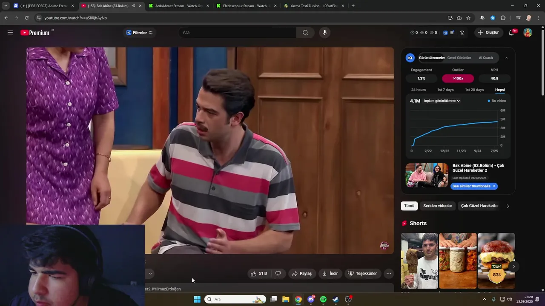The image size is (545, 306).
Task: Open Spotify from the taskbar
Action: click(323, 299)
